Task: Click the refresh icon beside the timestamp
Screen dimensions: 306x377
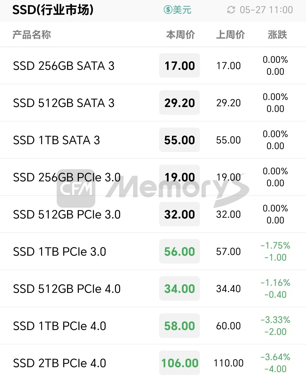Action: 231,10
